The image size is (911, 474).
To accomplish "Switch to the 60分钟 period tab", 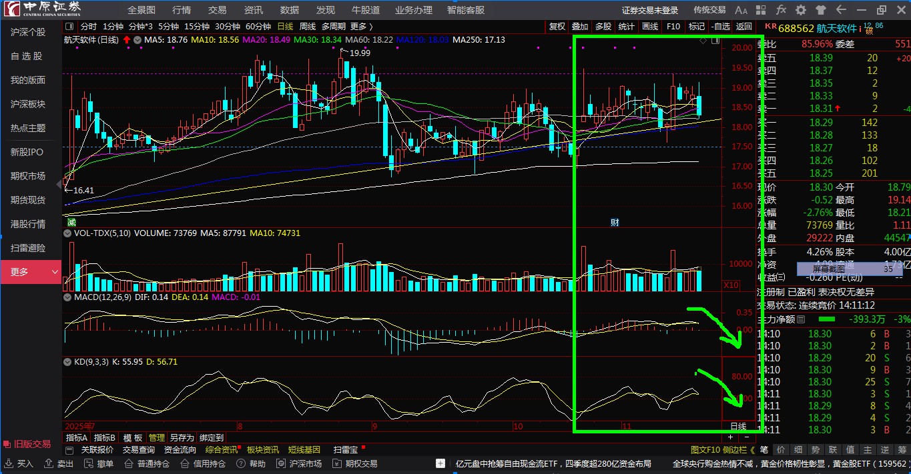I will (258, 27).
